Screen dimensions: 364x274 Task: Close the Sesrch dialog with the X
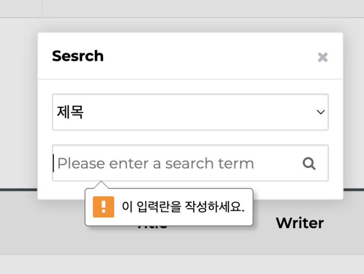pyautogui.click(x=323, y=57)
